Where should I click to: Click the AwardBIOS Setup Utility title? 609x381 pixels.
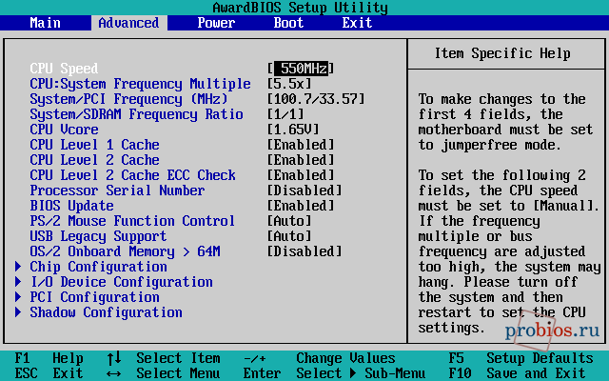[301, 8]
